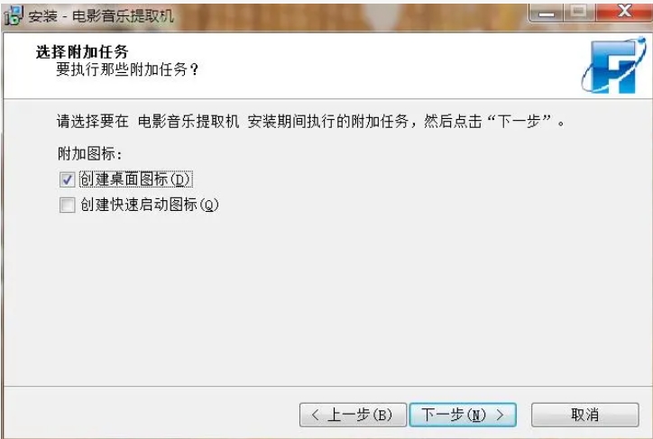
Task: Continue with the 下一步(N) button
Action: [463, 415]
